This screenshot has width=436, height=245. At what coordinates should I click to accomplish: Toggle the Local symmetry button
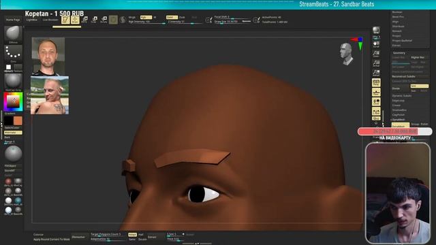click(x=376, y=101)
